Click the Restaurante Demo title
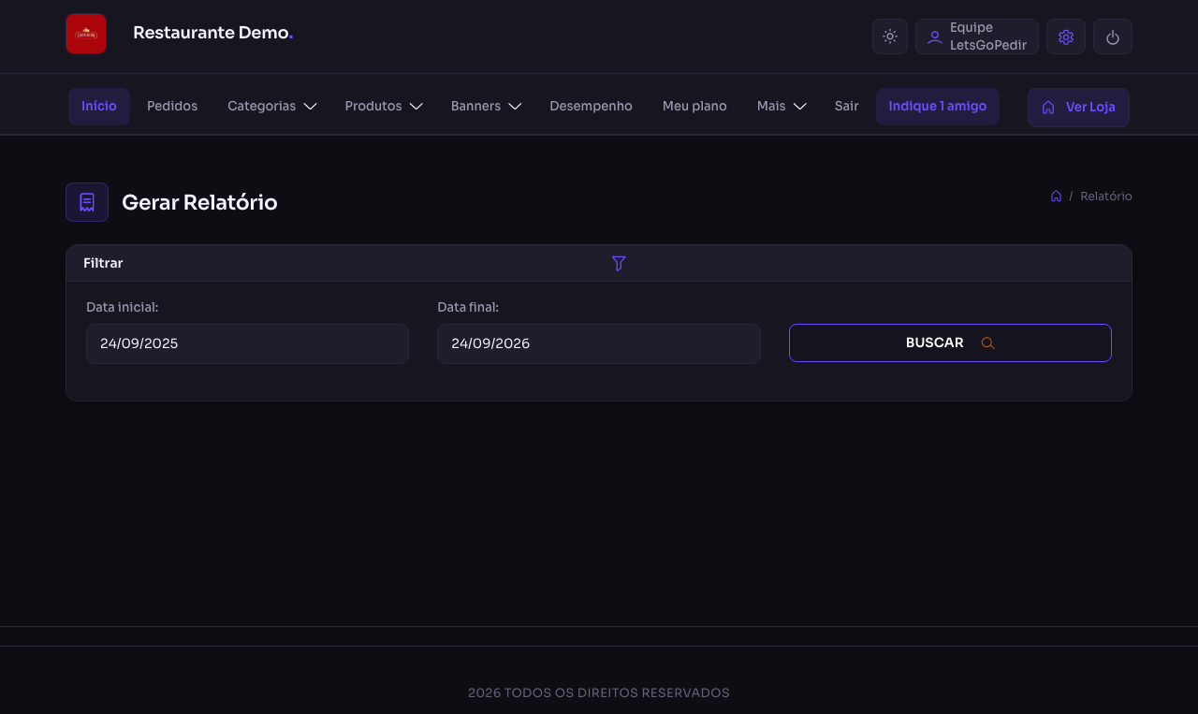This screenshot has width=1198, height=714. point(213,33)
